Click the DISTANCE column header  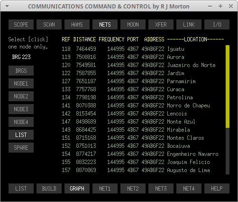pos(84,39)
